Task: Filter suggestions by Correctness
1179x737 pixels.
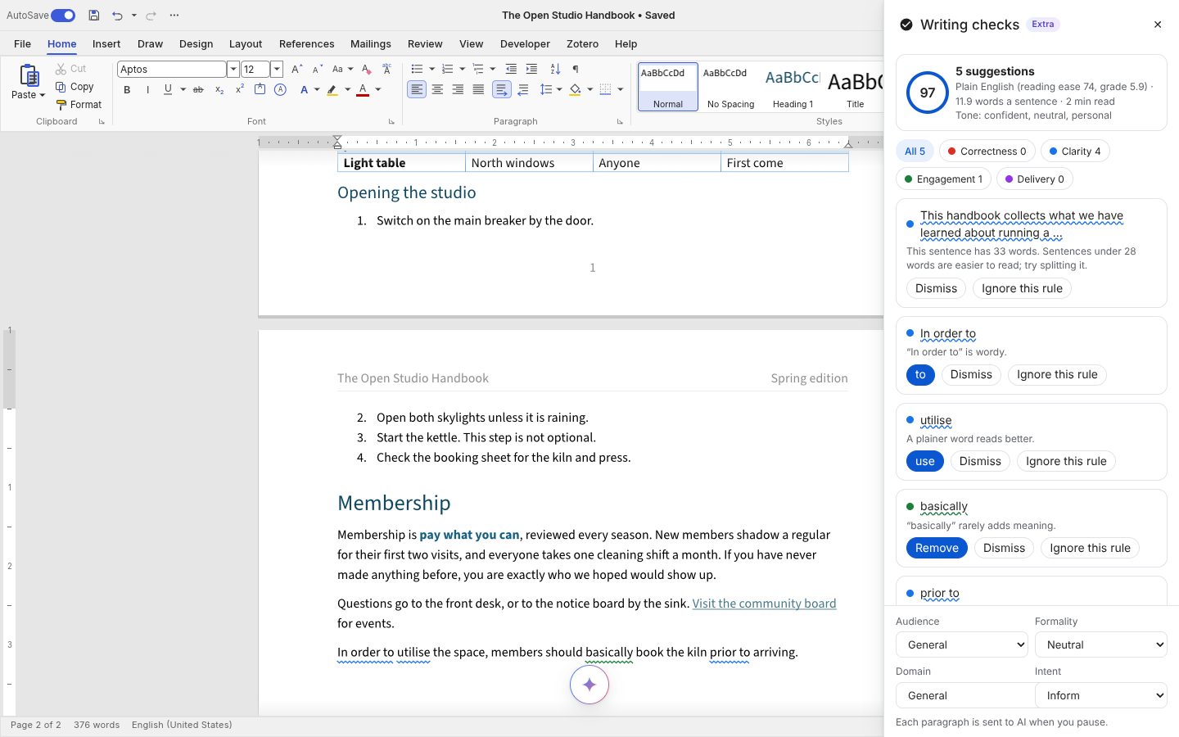Action: 987,151
